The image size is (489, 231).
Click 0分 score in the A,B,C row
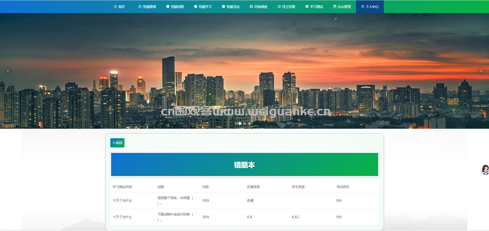point(339,217)
